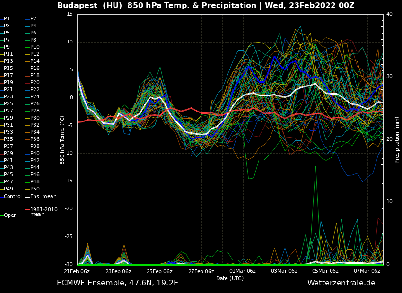402x293 pixels.
Task: Select the P38 legend entry
Action: click(x=35, y=146)
